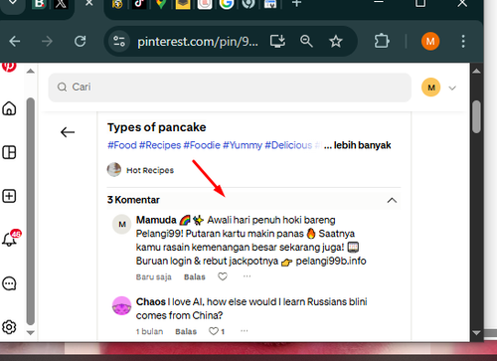Click the pinterest.com URL address field
This screenshot has height=361, width=497.
pyautogui.click(x=198, y=42)
